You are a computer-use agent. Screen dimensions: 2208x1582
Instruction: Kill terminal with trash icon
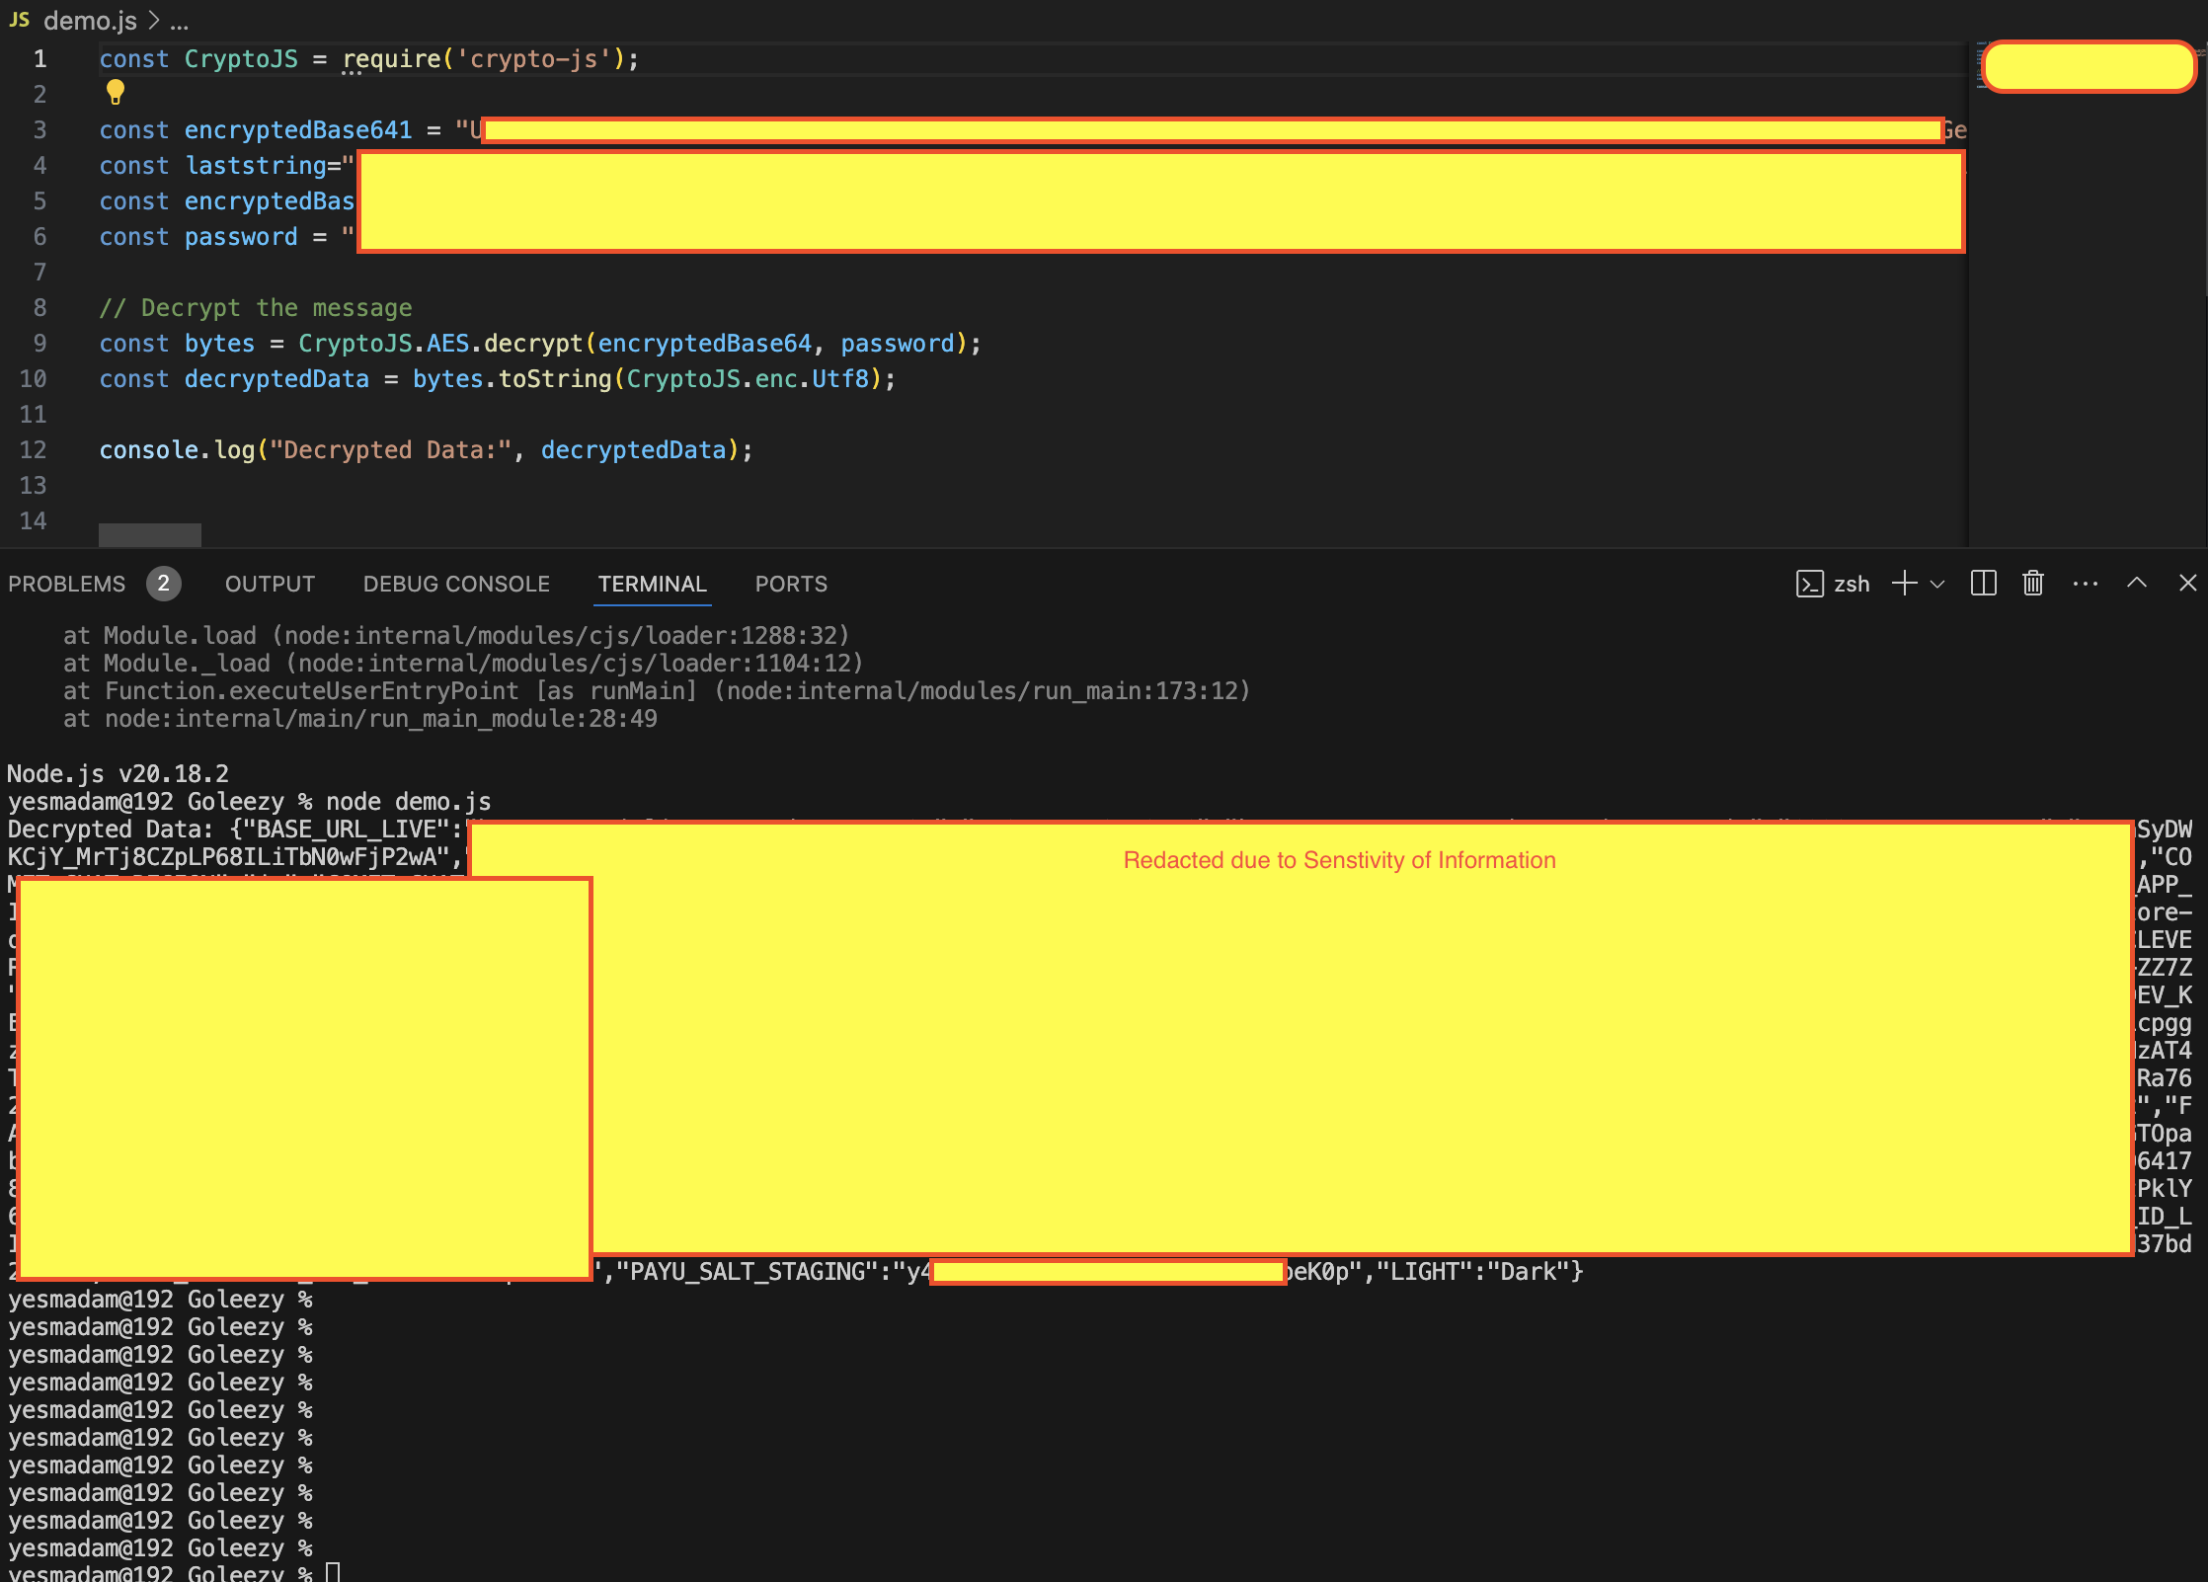2032,584
